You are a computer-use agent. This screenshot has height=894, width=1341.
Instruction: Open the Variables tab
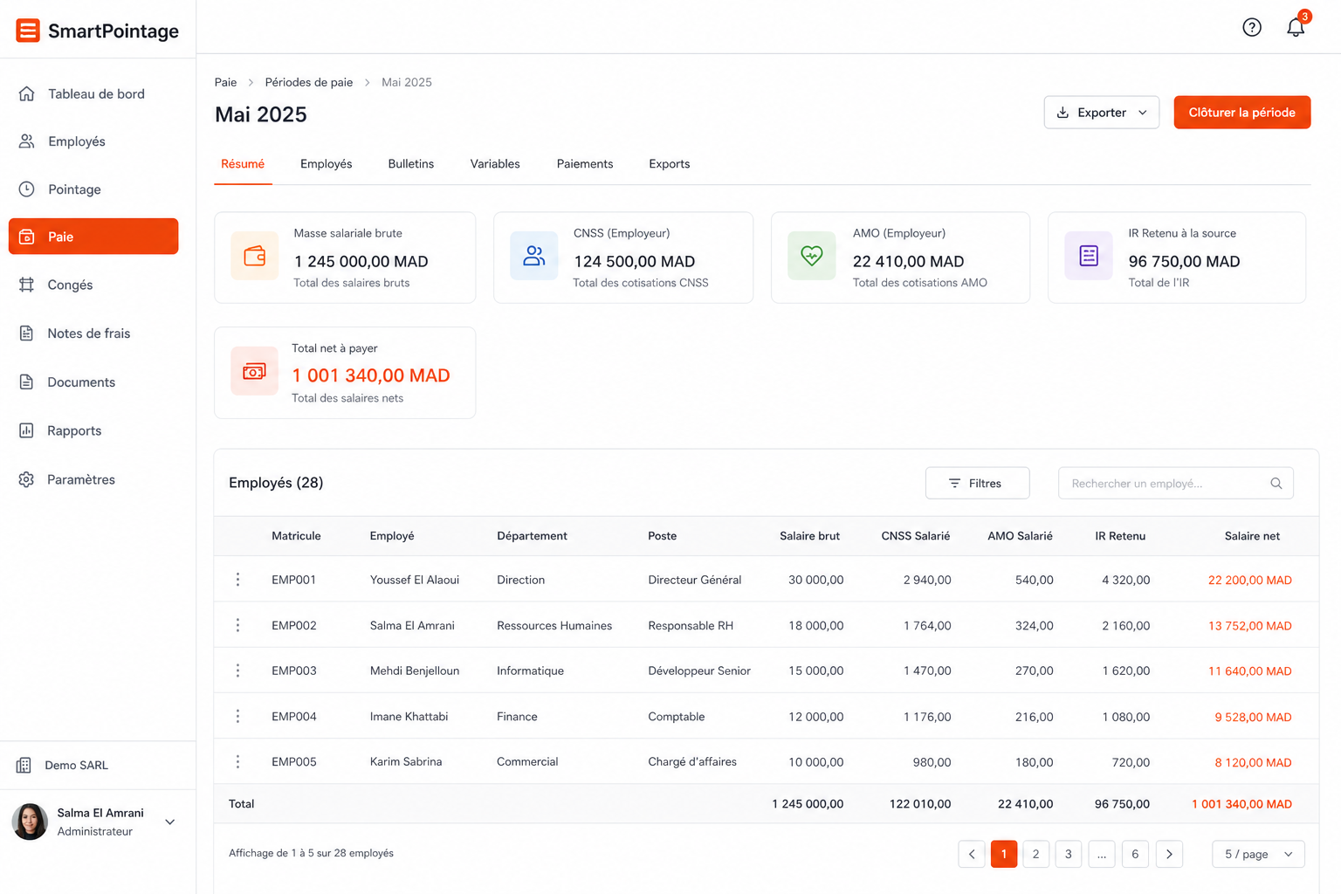point(495,164)
